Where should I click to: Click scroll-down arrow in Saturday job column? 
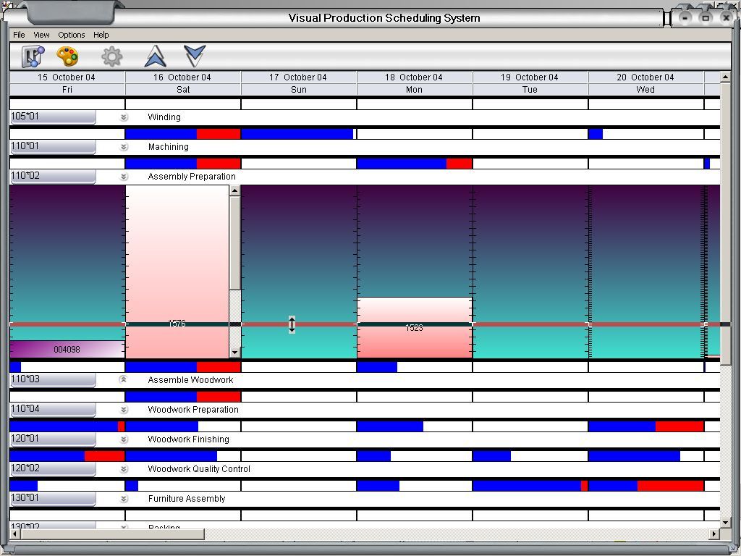[234, 353]
